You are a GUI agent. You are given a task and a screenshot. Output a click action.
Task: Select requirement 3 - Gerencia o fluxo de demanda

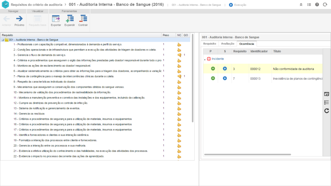pyautogui.click(x=40, y=55)
